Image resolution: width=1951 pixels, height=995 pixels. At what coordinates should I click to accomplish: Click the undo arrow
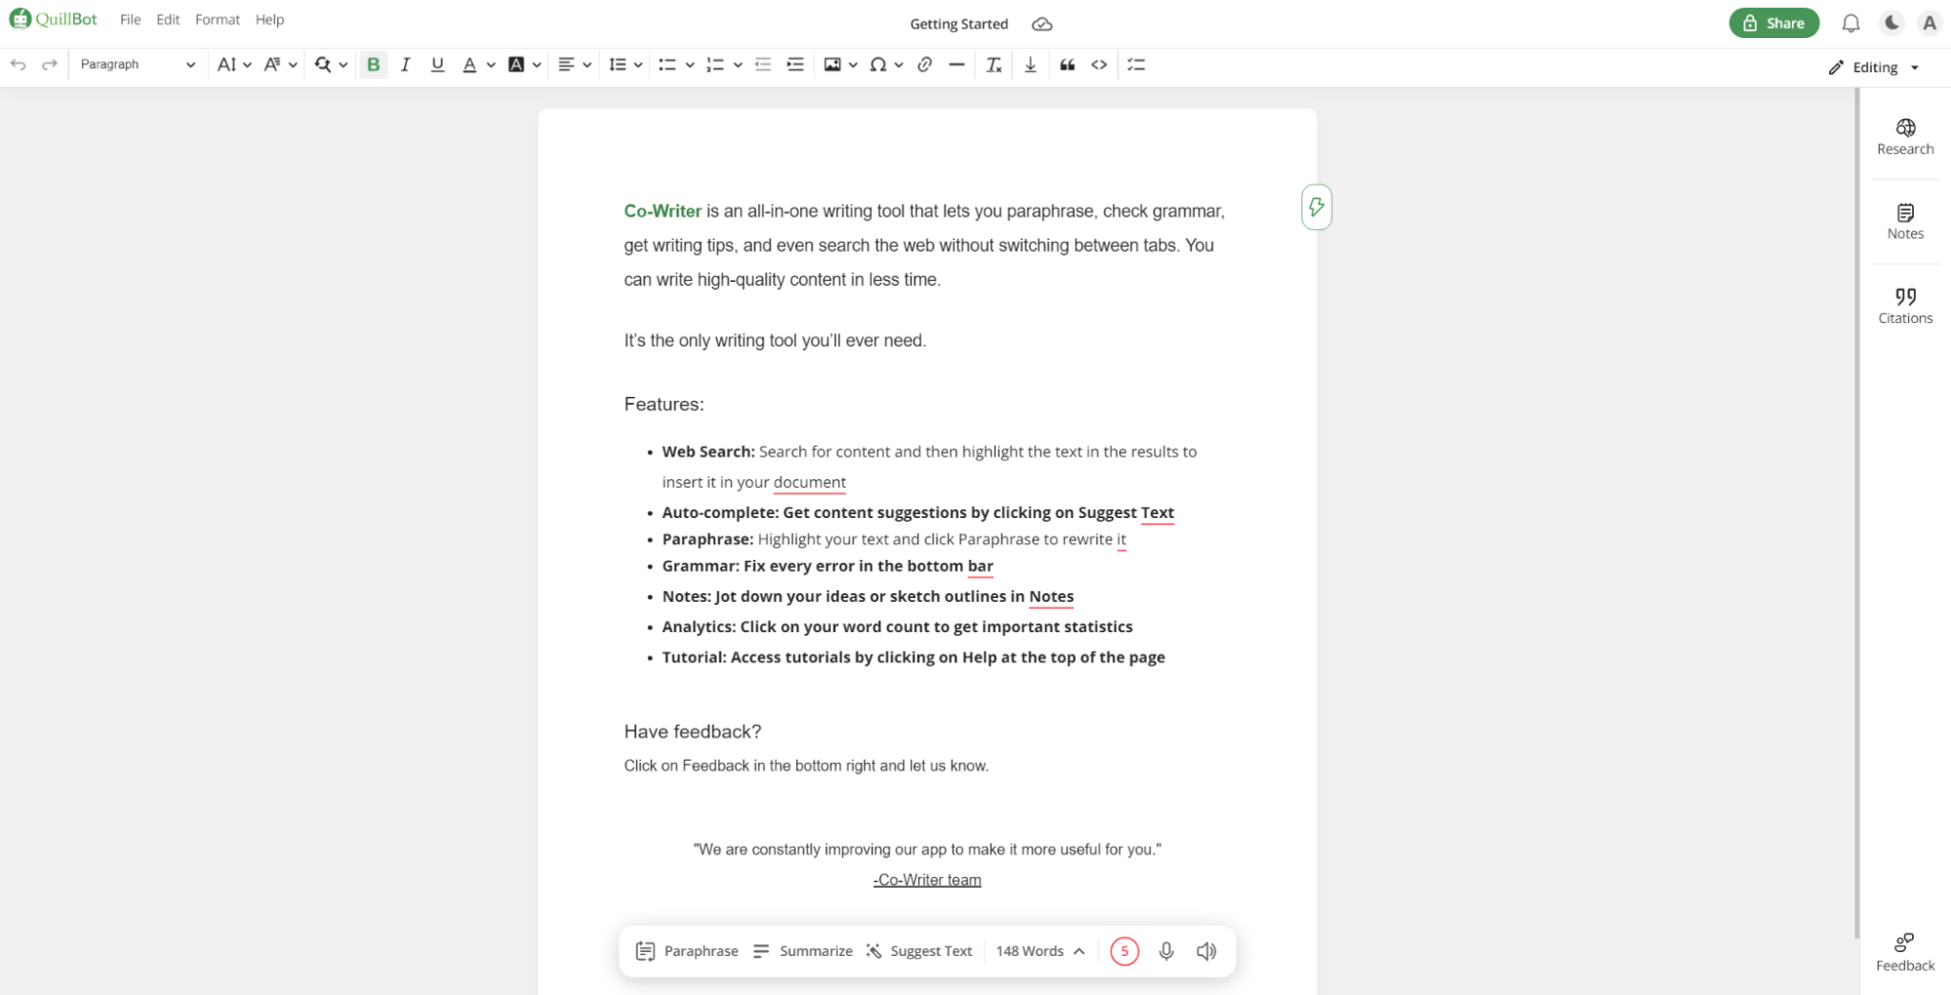pyautogui.click(x=18, y=64)
